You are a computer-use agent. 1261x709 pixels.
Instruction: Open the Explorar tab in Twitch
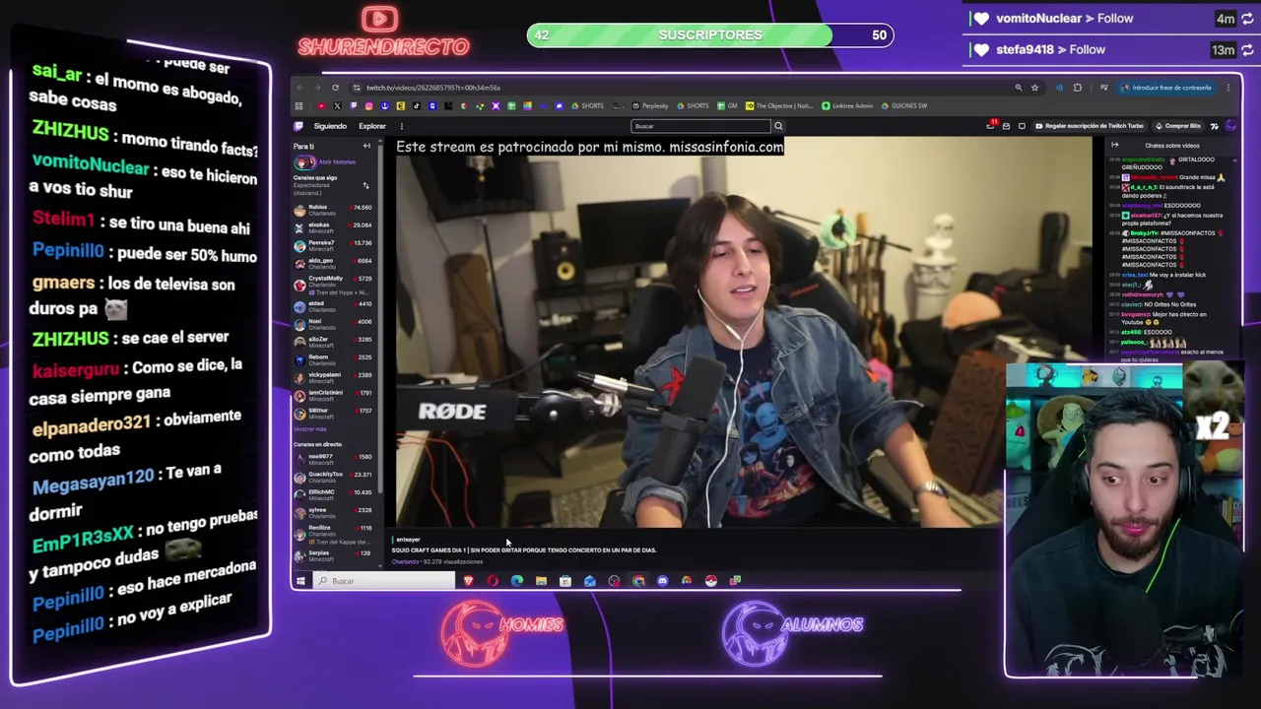click(372, 126)
